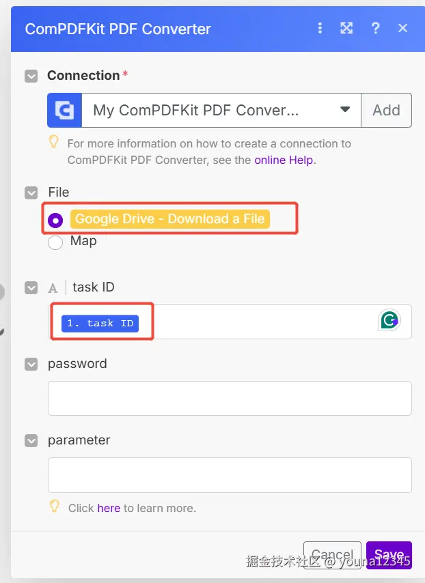Open the connection dropdown list

tap(345, 110)
